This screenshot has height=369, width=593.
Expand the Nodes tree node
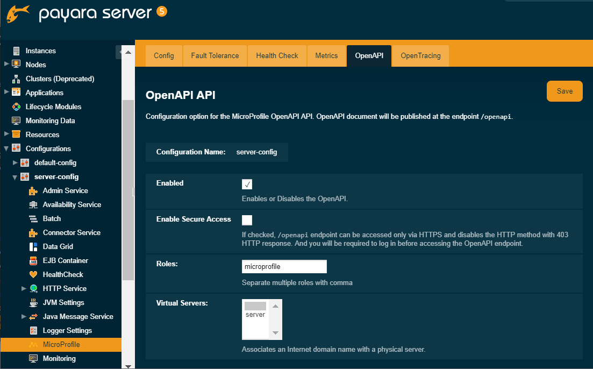(6, 64)
